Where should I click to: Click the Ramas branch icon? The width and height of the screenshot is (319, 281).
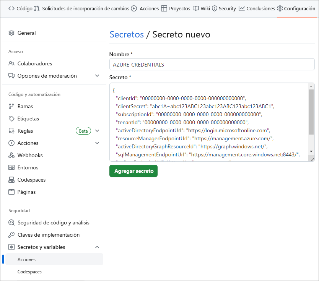pyautogui.click(x=11, y=107)
